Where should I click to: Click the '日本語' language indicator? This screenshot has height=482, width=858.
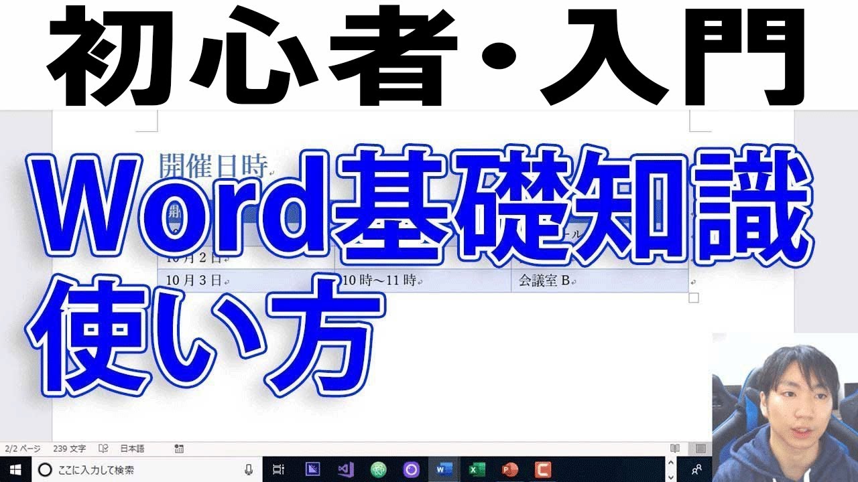click(132, 449)
